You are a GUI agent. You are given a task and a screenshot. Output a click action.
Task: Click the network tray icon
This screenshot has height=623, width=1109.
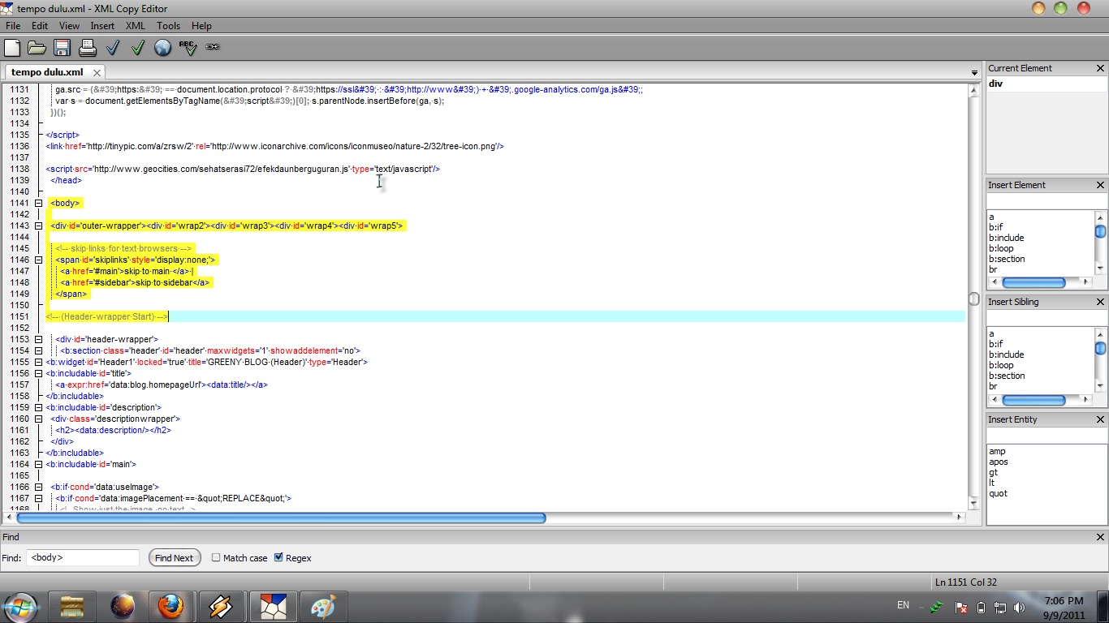(x=1000, y=607)
